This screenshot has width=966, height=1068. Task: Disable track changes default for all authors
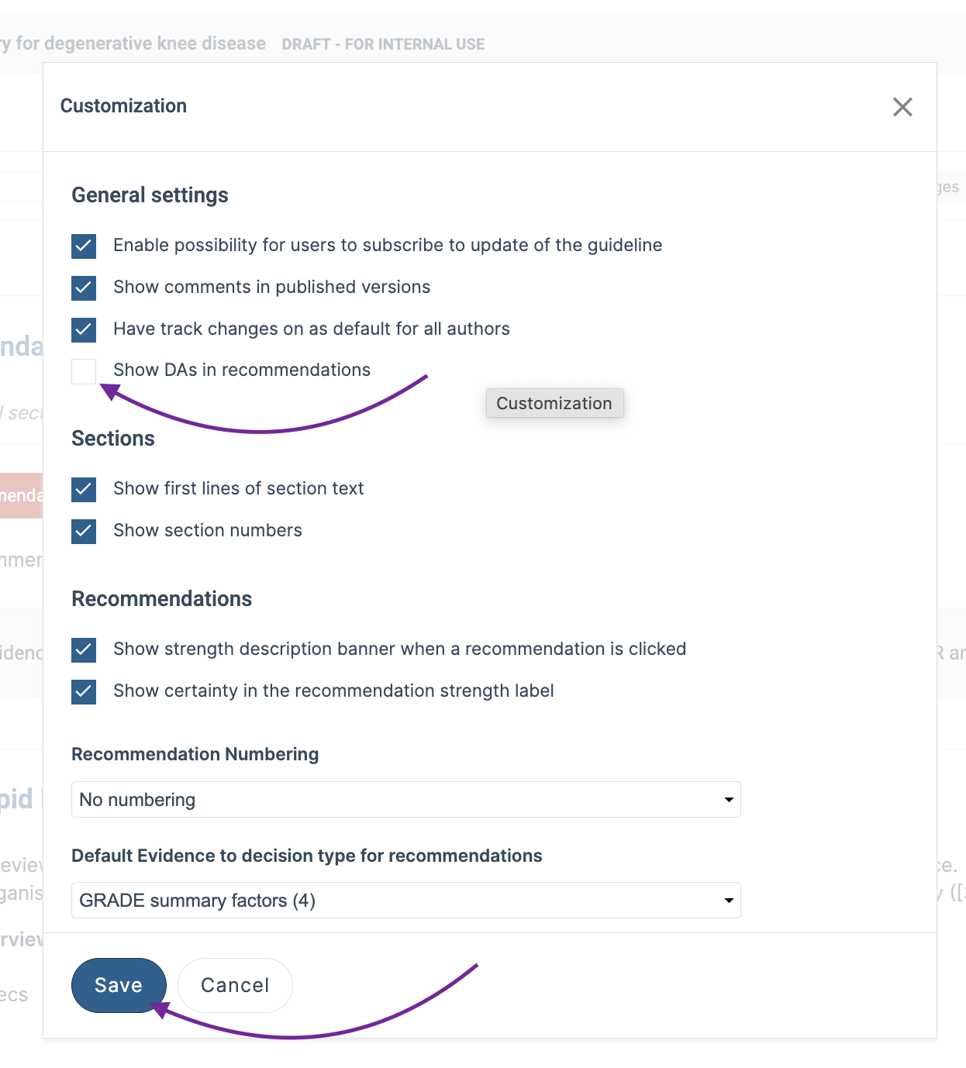84,330
